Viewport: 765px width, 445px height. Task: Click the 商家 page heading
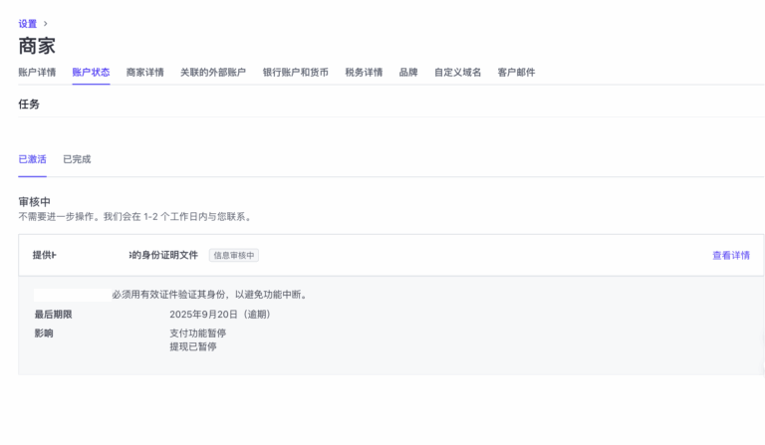[x=37, y=46]
